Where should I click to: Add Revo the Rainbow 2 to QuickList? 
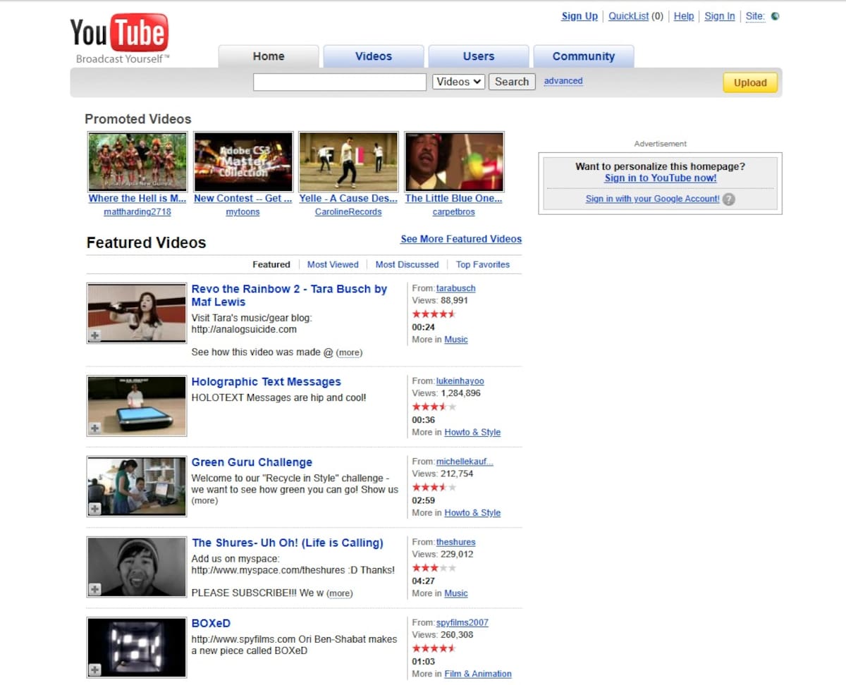tap(94, 336)
